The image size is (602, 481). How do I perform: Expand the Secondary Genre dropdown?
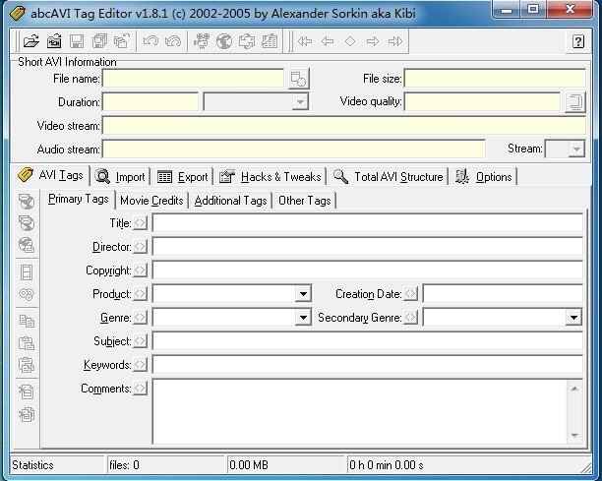tap(573, 318)
